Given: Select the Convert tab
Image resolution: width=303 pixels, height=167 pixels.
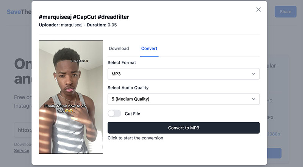Looking at the screenshot, I should coord(149,48).
